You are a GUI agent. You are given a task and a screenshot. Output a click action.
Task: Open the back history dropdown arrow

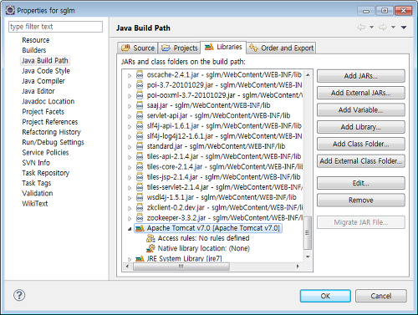[372, 28]
